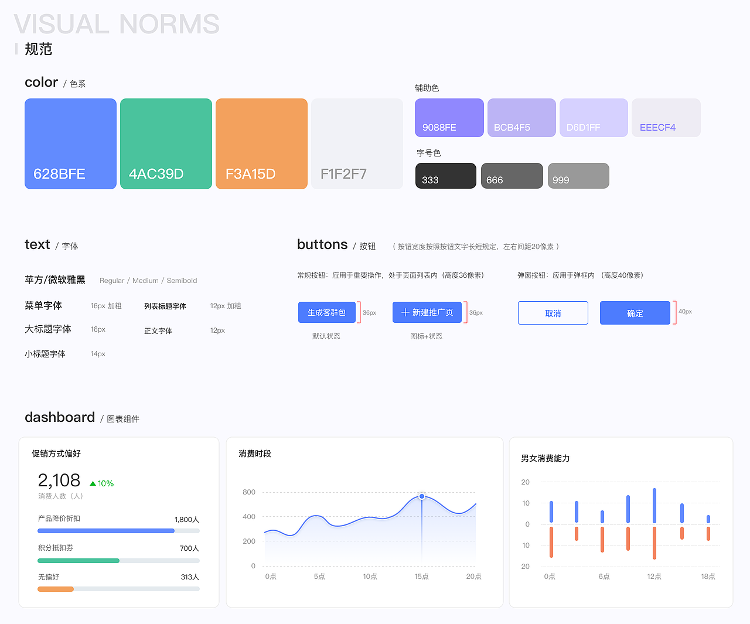Select the EEECF4 swatch

pos(666,117)
